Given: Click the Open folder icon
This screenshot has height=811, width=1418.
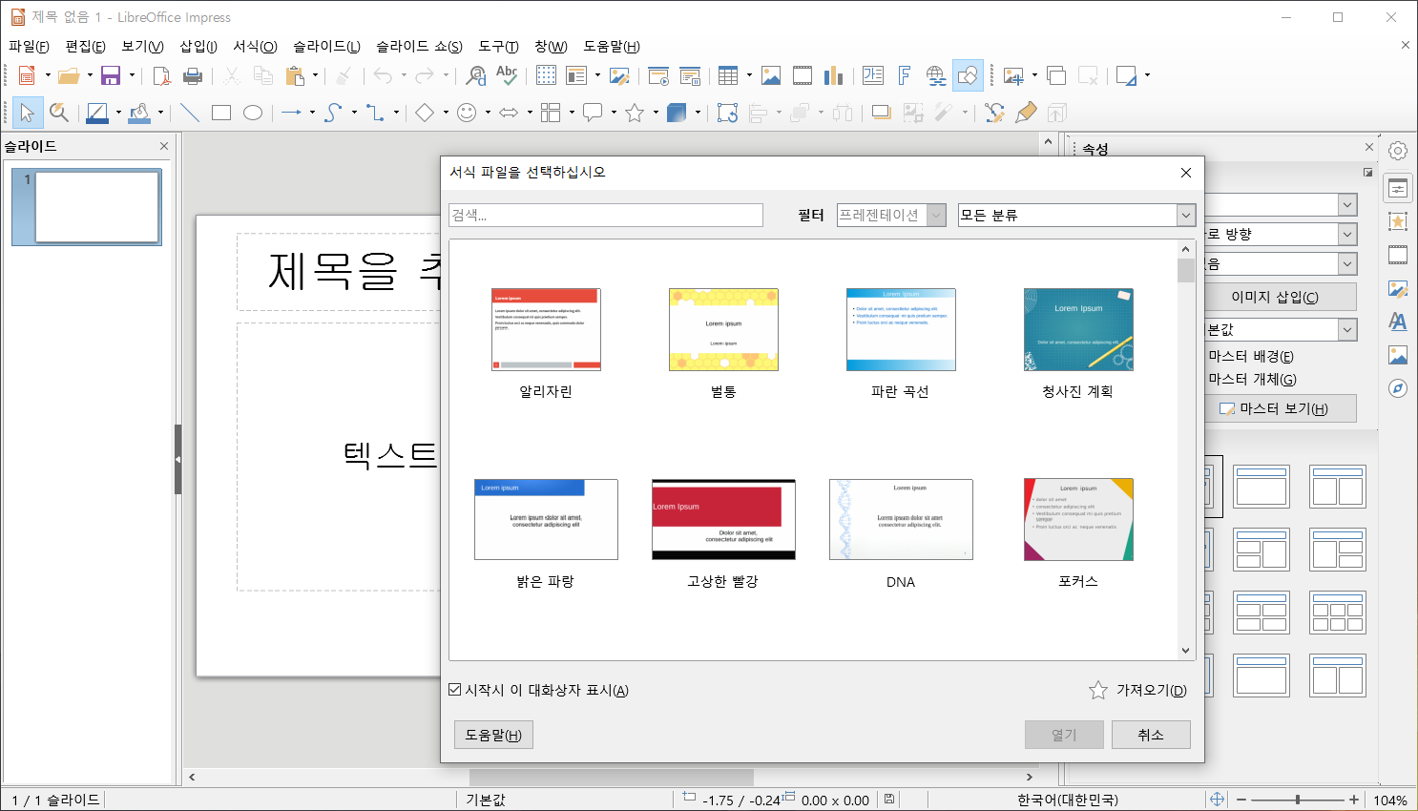Looking at the screenshot, I should coord(69,75).
